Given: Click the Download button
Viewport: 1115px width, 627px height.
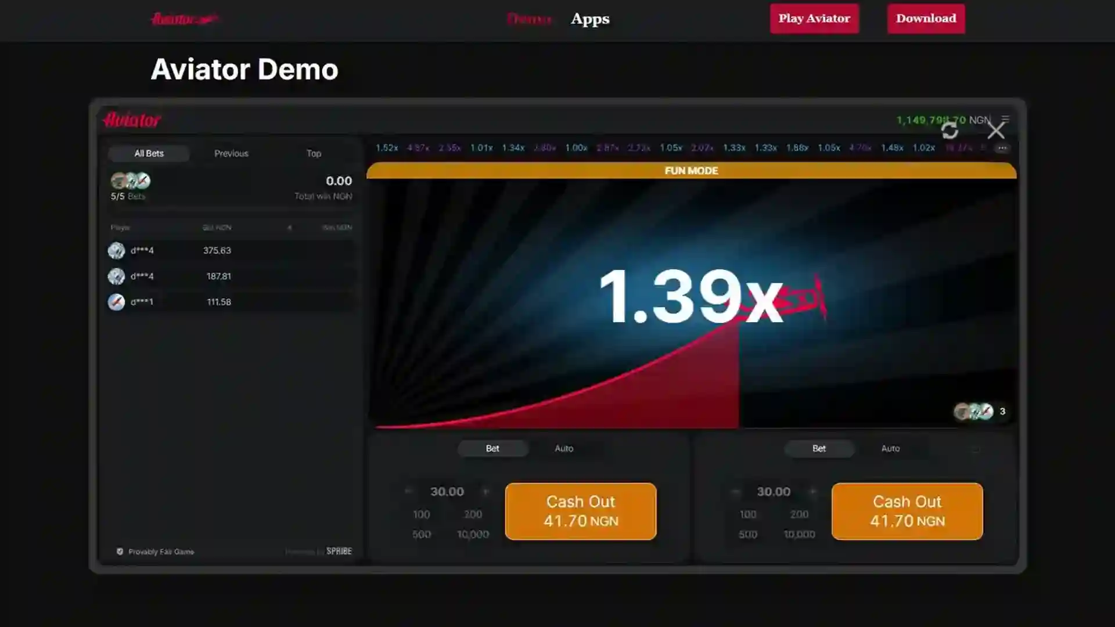Looking at the screenshot, I should (x=926, y=19).
